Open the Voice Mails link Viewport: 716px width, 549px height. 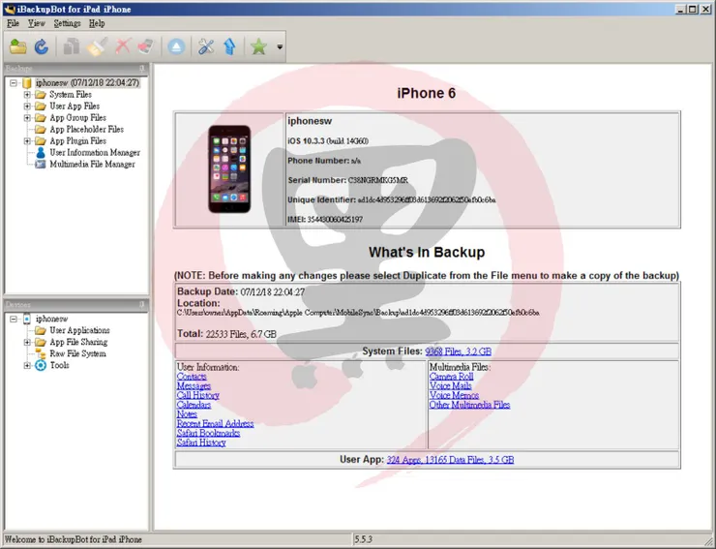[x=450, y=386]
